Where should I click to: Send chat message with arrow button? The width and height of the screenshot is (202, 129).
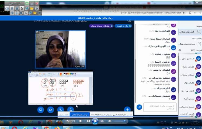coord(139,107)
